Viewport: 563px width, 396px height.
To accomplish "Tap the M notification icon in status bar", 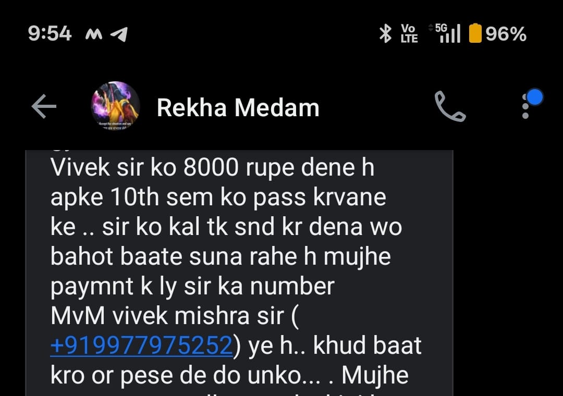I will [x=94, y=34].
